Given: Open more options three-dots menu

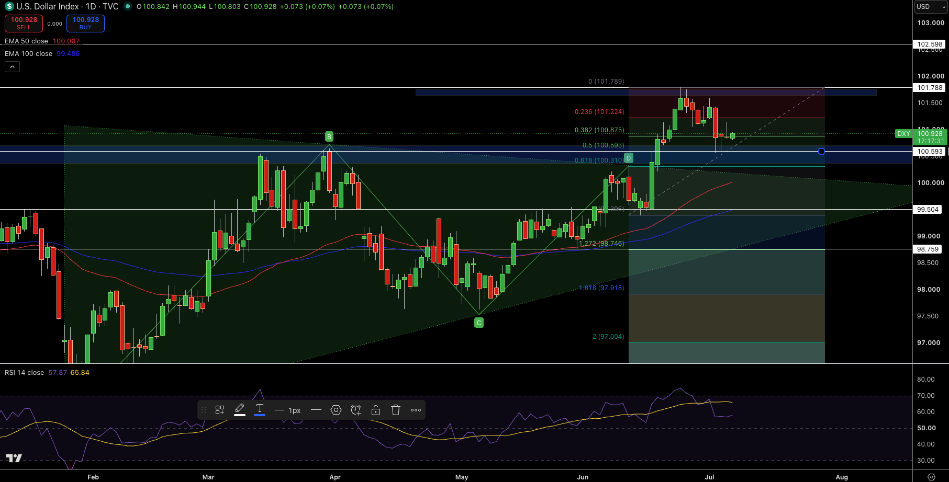Looking at the screenshot, I should pyautogui.click(x=416, y=410).
